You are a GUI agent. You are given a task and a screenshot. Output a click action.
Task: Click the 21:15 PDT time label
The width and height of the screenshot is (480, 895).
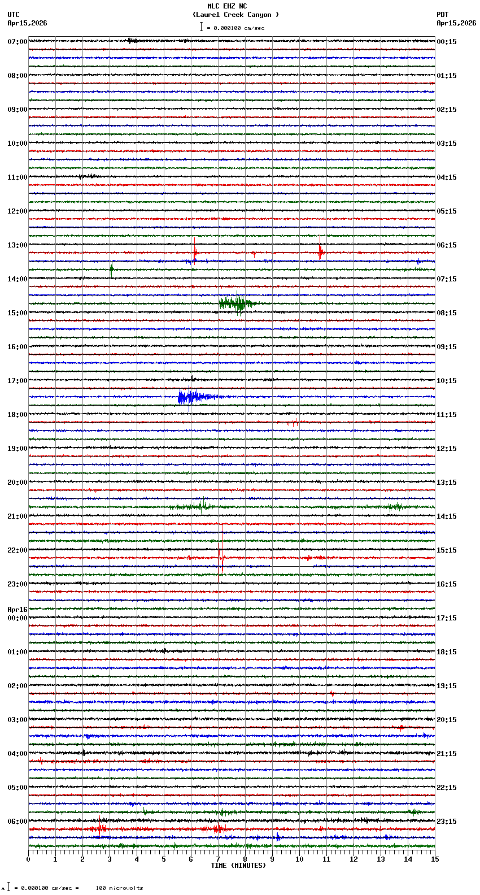(447, 754)
